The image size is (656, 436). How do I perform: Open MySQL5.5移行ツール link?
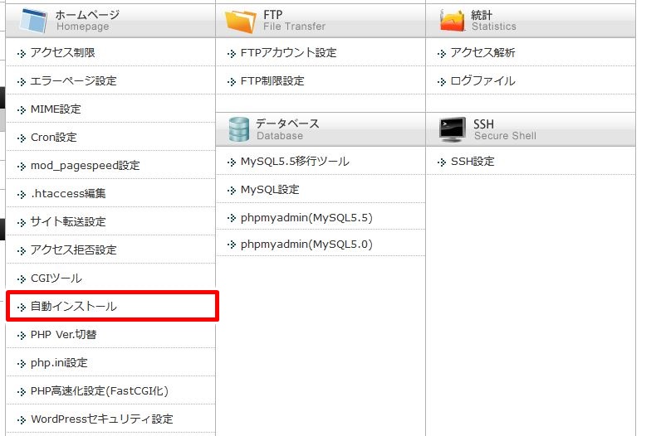[x=295, y=161]
